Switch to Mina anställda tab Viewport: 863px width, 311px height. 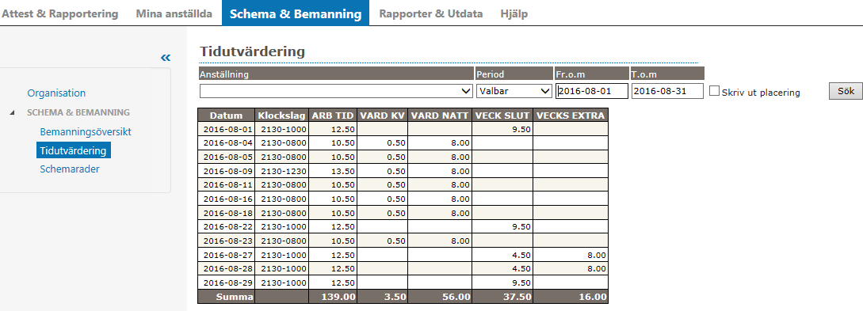pyautogui.click(x=174, y=13)
